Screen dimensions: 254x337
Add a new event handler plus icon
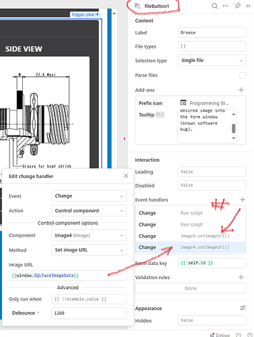243,200
